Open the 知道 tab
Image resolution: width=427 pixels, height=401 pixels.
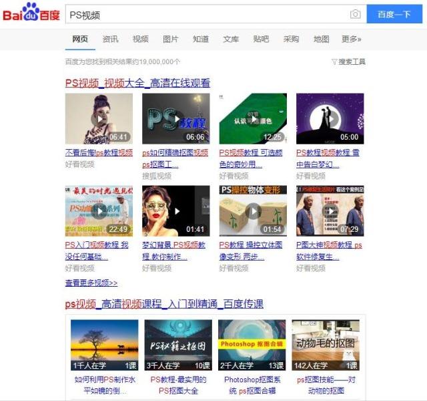click(x=201, y=39)
